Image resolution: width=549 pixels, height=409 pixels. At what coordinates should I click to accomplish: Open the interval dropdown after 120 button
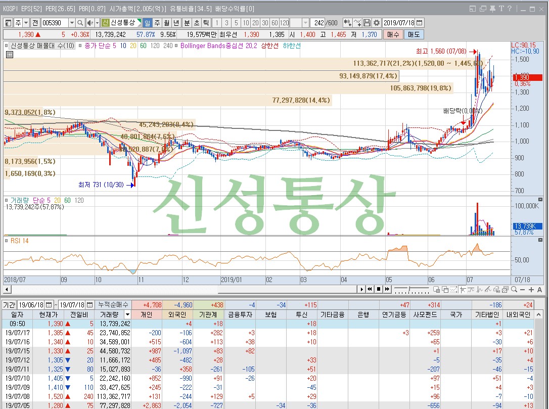click(305, 23)
